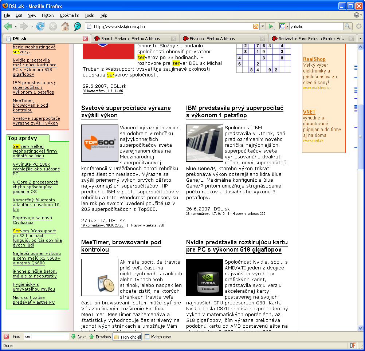The width and height of the screenshot is (365, 351).
Task: Click the vertical scrollbar thumb
Action: coord(360,137)
